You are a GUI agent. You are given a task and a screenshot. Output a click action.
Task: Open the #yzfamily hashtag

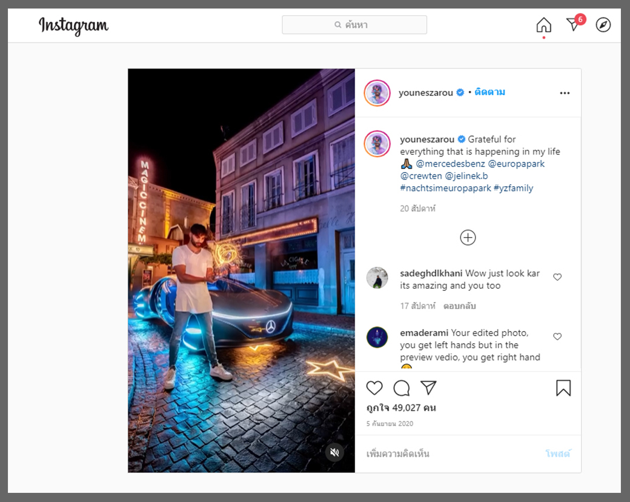(514, 188)
